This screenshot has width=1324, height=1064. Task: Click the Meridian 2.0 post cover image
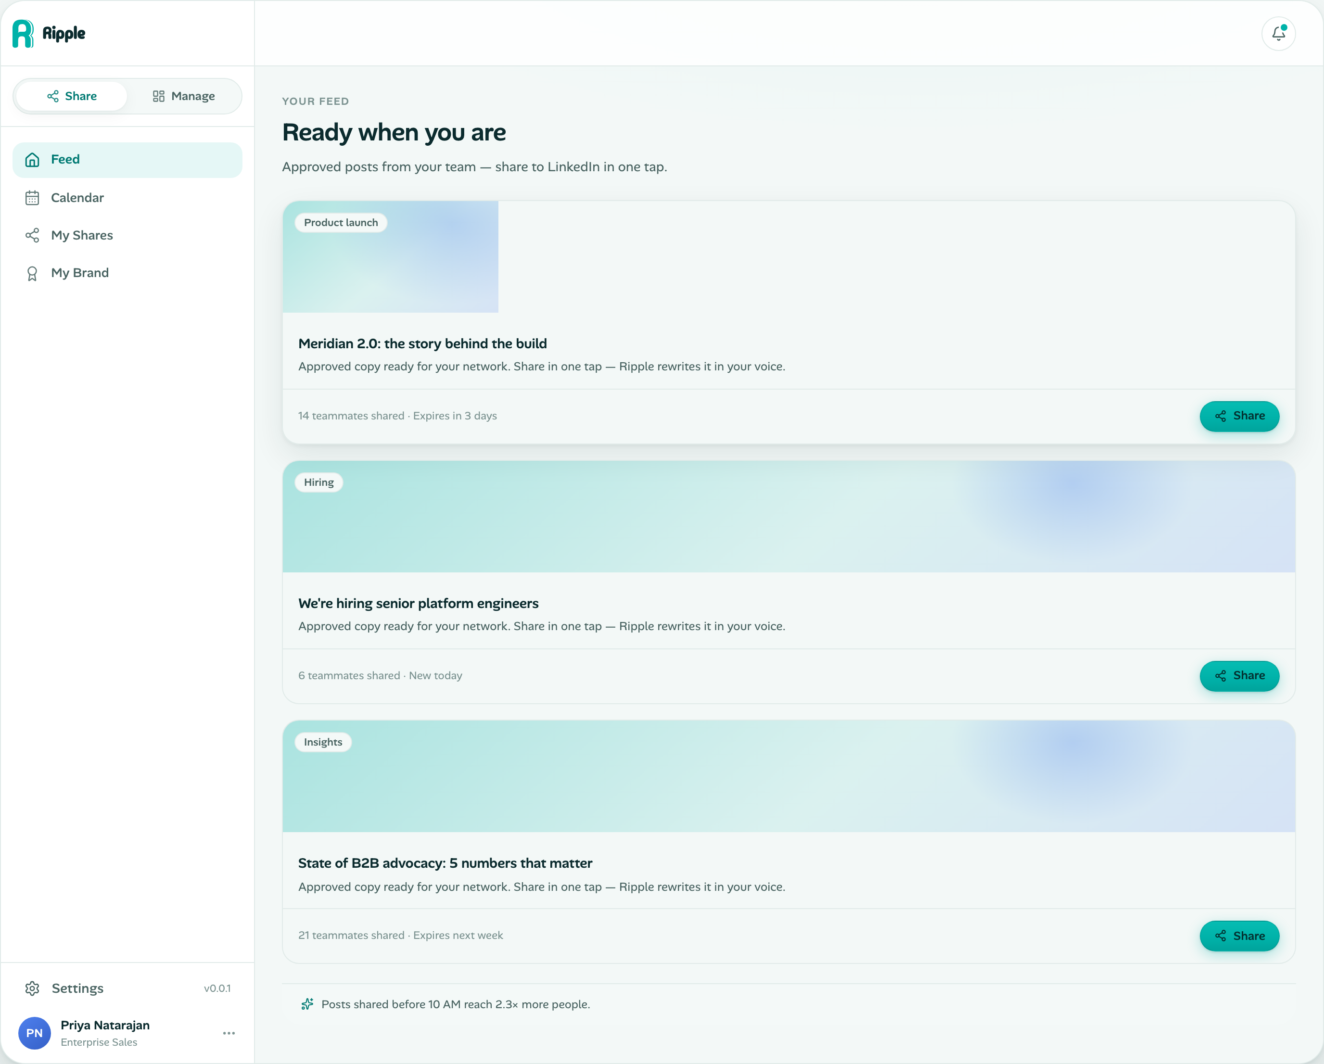pyautogui.click(x=391, y=257)
